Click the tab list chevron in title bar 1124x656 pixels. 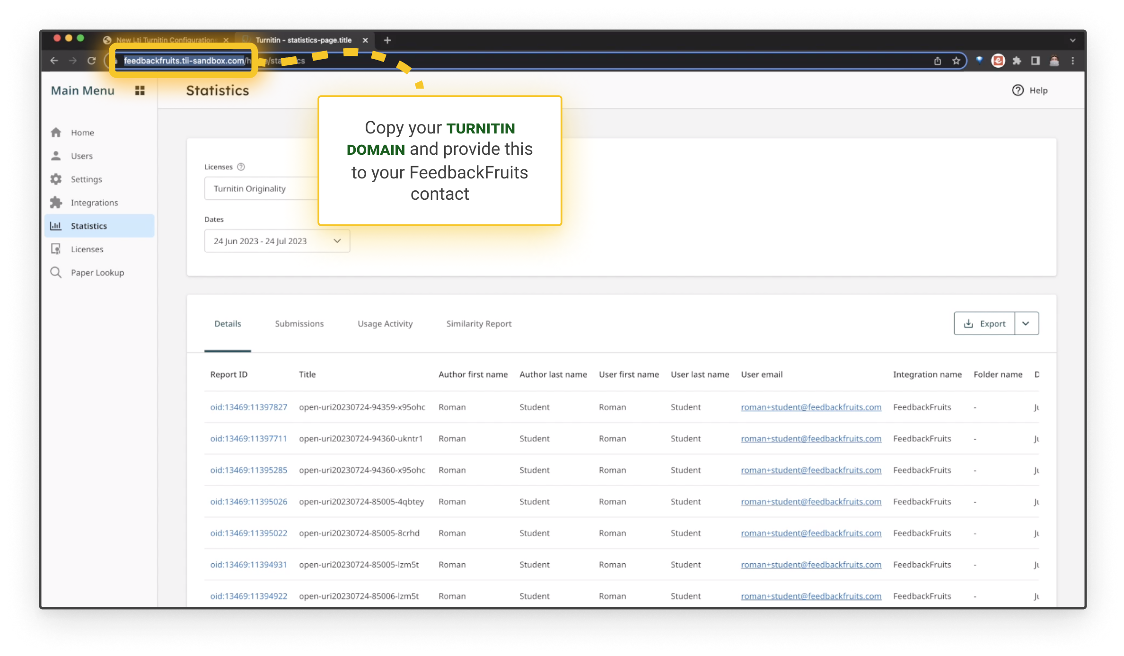[x=1072, y=40]
